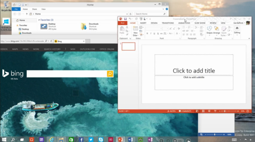Open SEARCH HISTORY on Bing
The height and width of the screenshot is (142, 255).
click(52, 49)
